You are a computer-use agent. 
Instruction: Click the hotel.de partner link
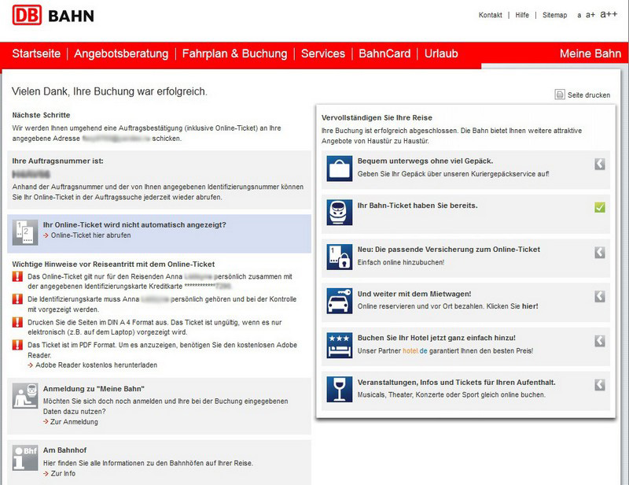click(x=415, y=351)
